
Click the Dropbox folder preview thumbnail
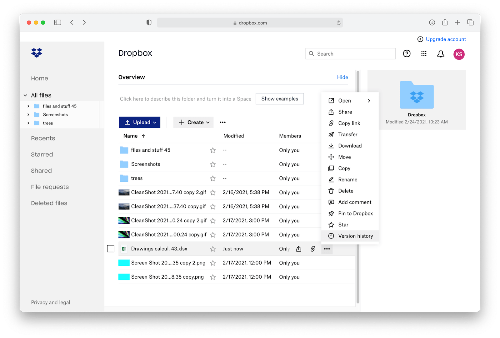pos(417,95)
